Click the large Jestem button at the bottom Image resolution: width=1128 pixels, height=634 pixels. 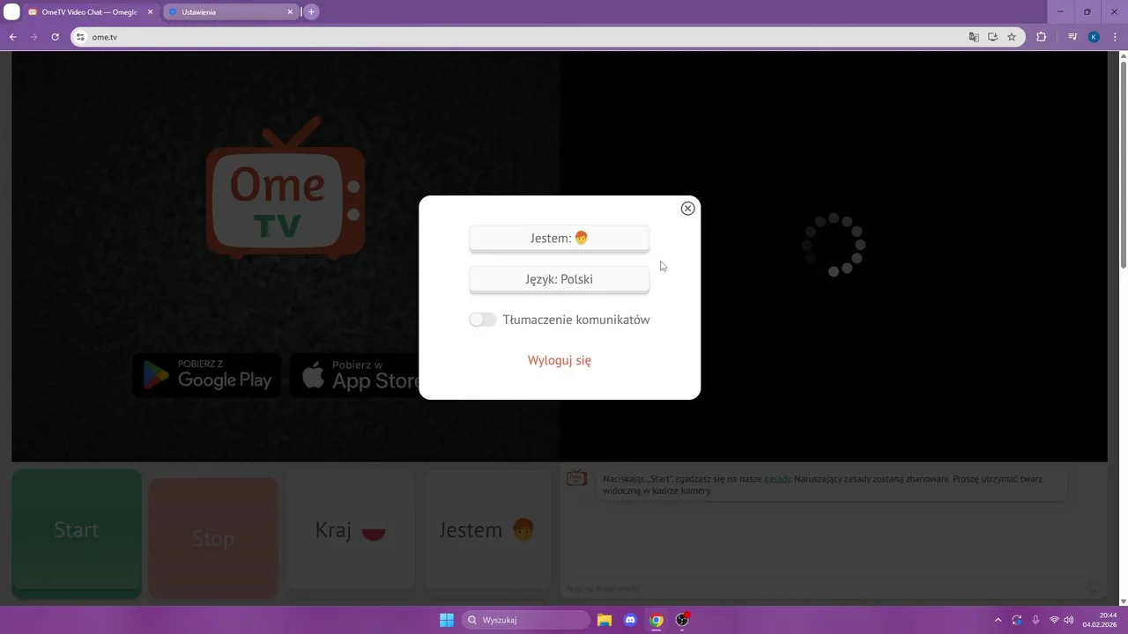pyautogui.click(x=487, y=530)
